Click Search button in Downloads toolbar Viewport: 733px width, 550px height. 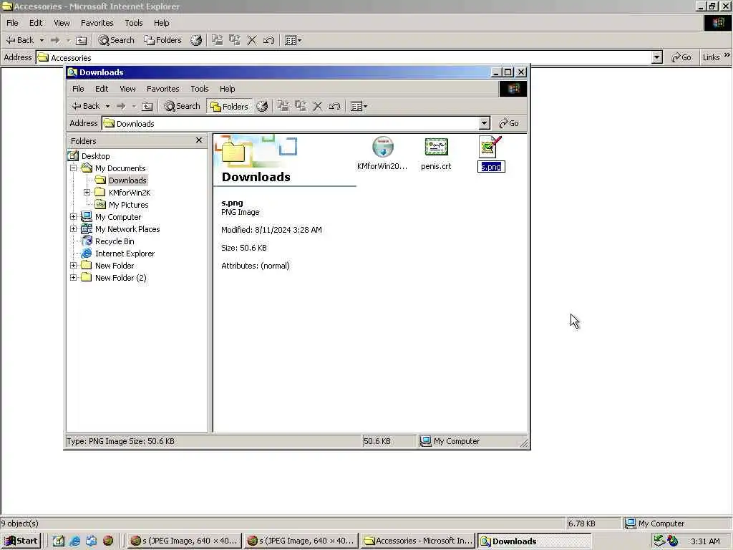click(x=183, y=106)
